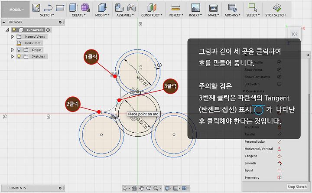This screenshot has width=312, height=193.
Task: Toggle visibility bulb of Unsaved component
Action: pos(14,30)
